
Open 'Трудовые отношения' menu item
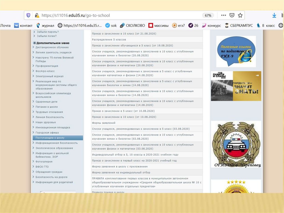(x=49, y=112)
